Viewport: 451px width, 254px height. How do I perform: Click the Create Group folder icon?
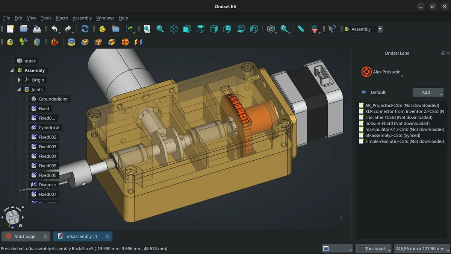point(115,29)
